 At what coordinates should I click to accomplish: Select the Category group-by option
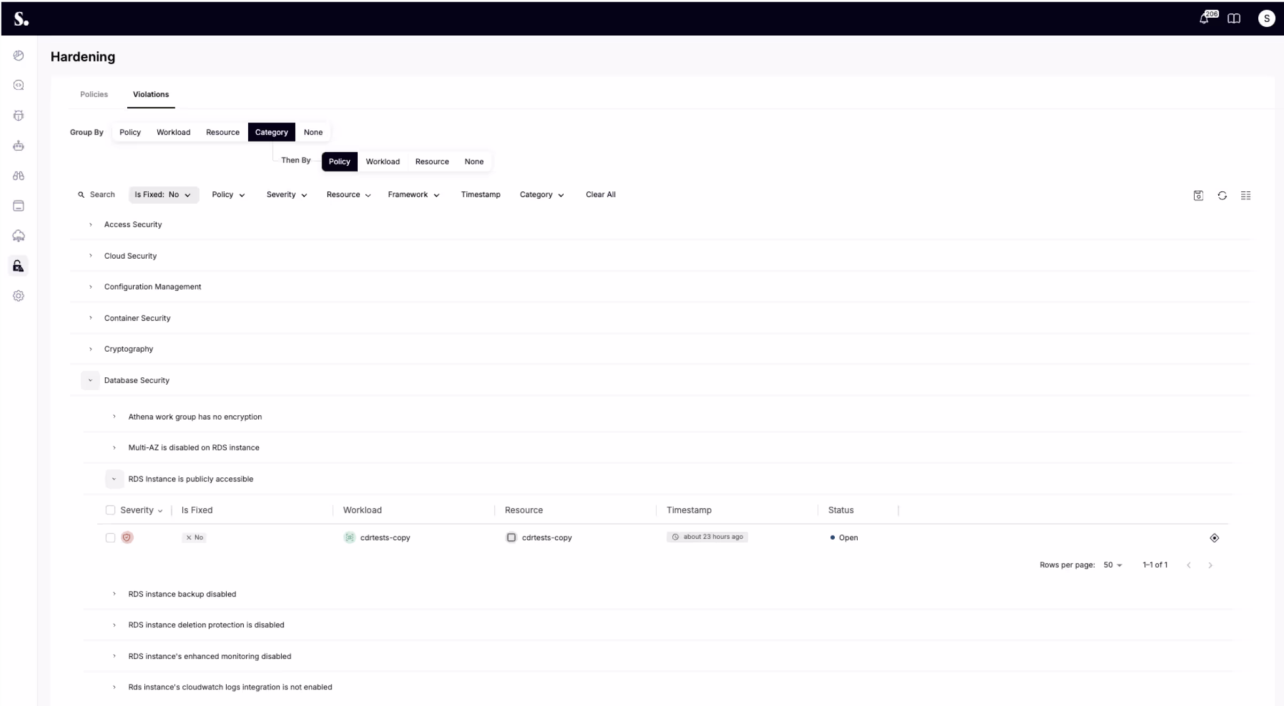pyautogui.click(x=271, y=132)
